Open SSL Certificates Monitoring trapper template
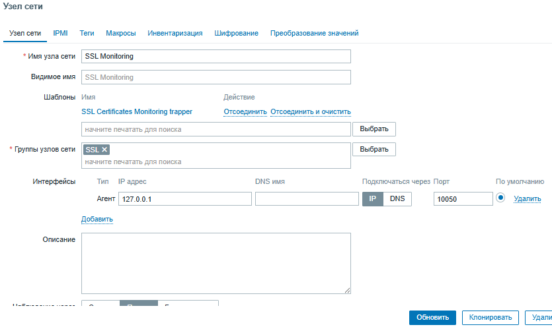Image resolution: width=552 pixels, height=327 pixels. point(137,111)
